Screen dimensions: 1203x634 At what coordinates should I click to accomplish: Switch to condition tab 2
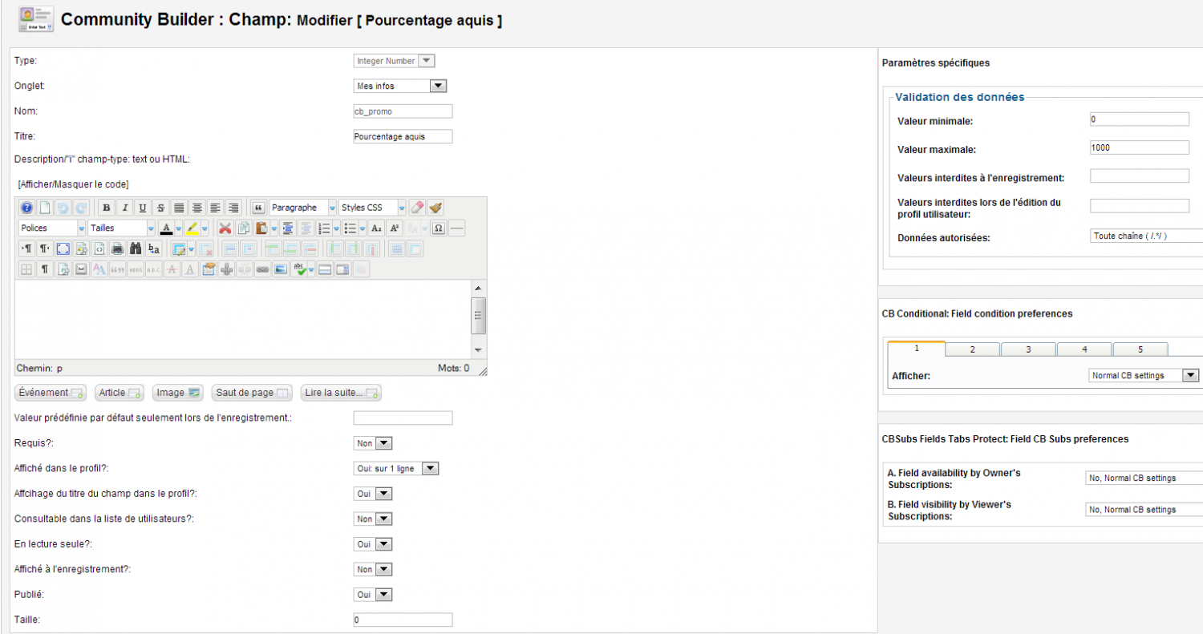pyautogui.click(x=972, y=349)
